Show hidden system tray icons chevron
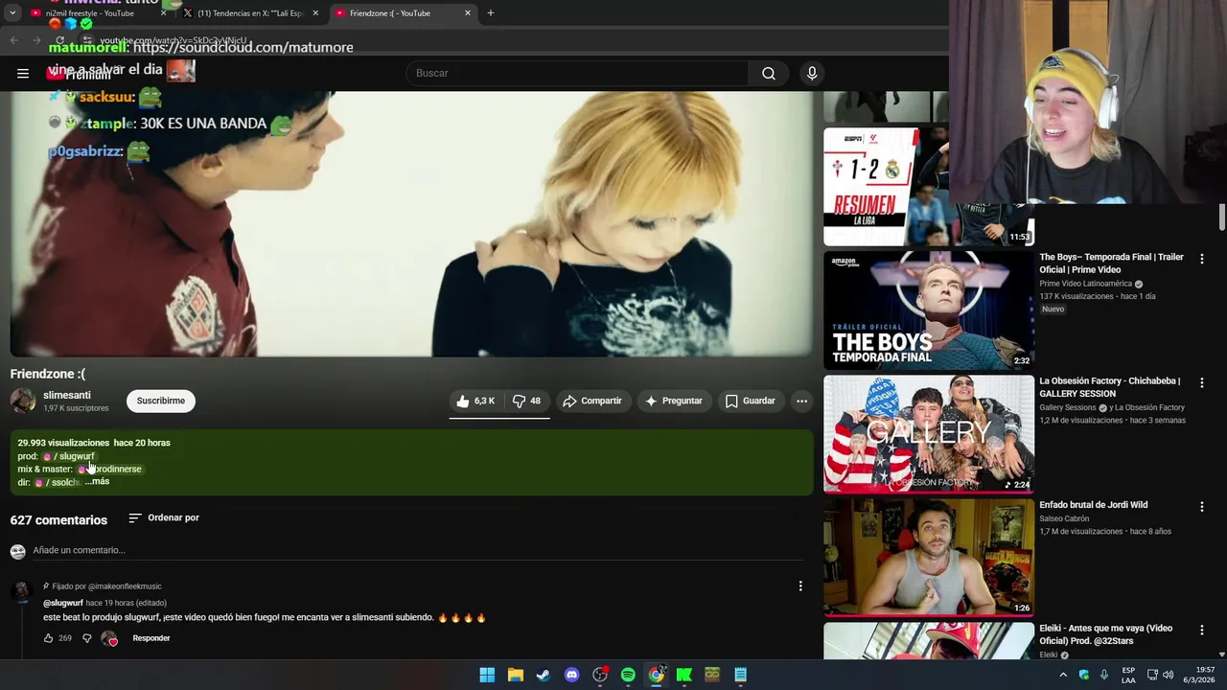 coord(1062,675)
